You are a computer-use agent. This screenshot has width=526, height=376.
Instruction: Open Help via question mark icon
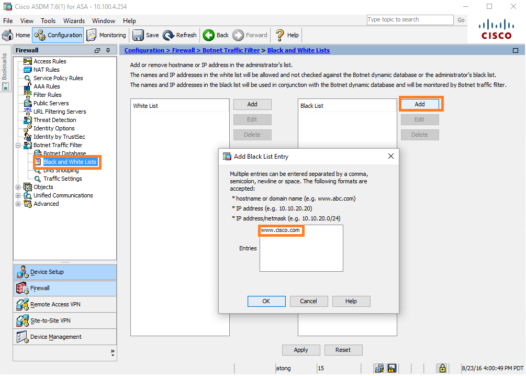tap(279, 35)
